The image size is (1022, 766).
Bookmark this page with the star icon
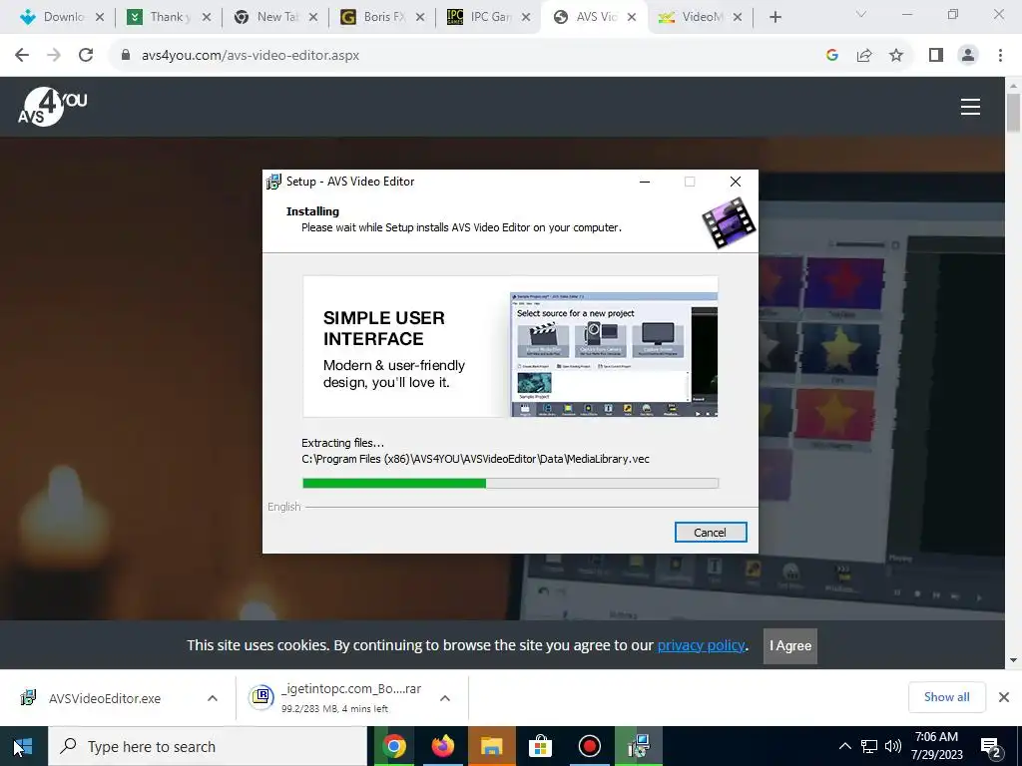pos(896,56)
